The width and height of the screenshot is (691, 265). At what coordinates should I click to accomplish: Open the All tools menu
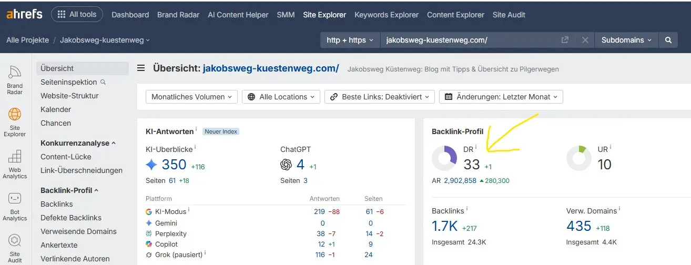pos(77,14)
